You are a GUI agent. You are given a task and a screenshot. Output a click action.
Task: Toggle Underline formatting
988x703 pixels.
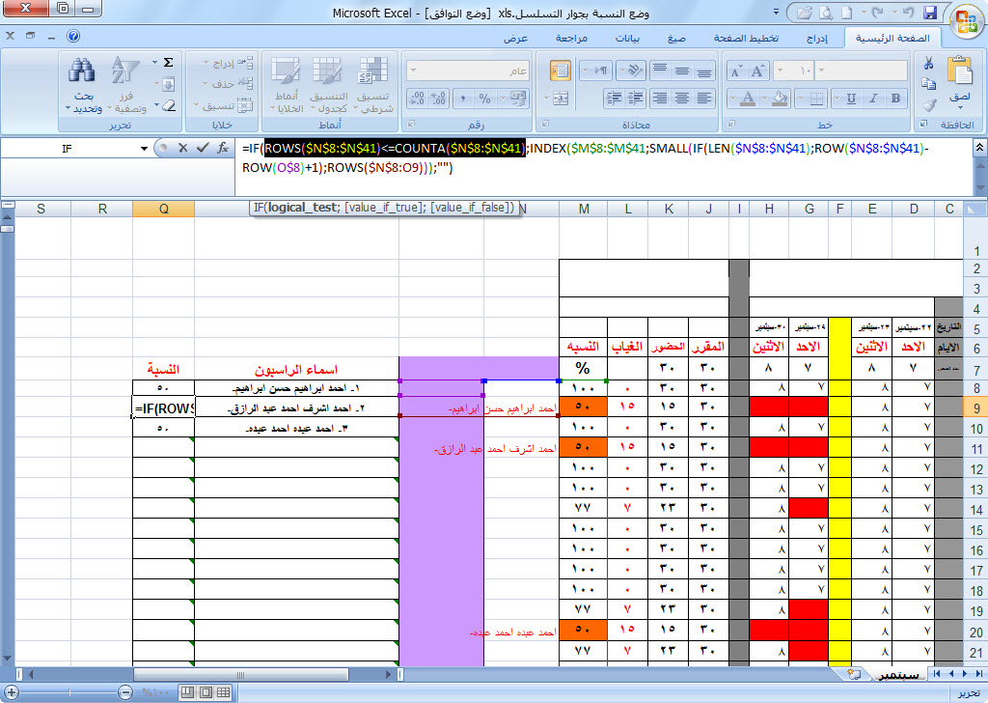coord(851,98)
